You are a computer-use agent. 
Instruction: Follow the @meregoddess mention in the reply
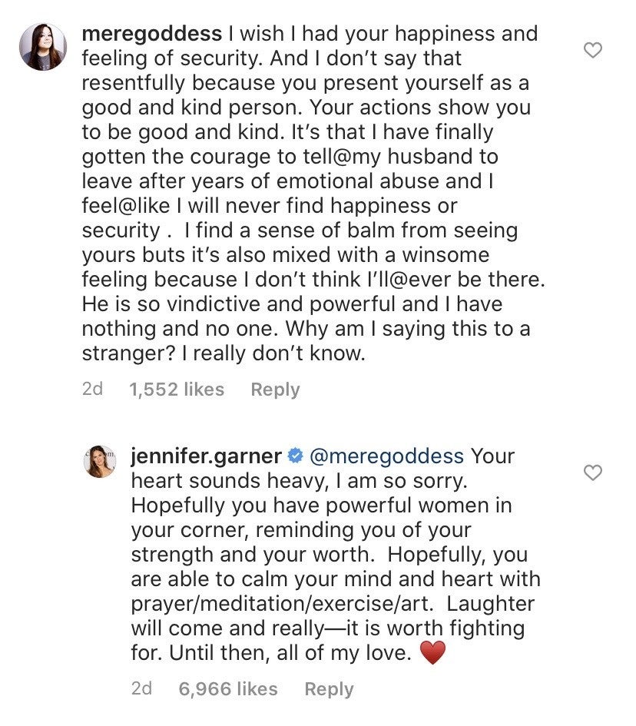coord(386,456)
